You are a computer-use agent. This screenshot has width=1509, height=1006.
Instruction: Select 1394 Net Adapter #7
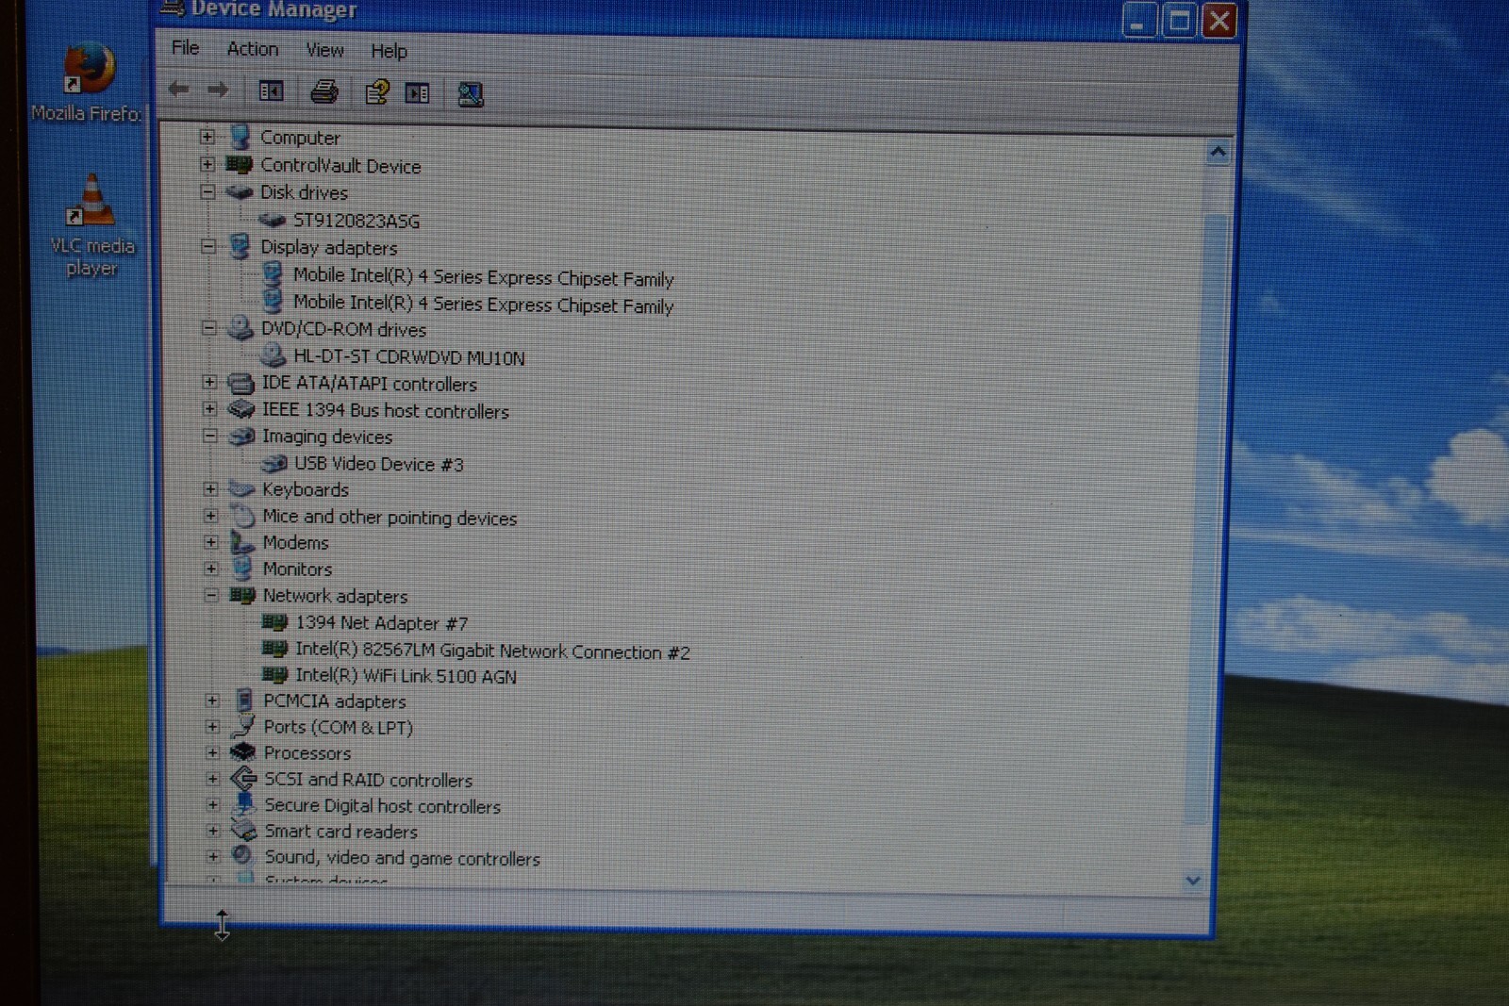point(381,623)
